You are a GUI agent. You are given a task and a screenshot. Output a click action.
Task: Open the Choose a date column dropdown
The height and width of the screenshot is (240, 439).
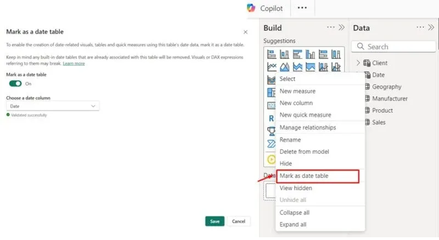point(53,106)
